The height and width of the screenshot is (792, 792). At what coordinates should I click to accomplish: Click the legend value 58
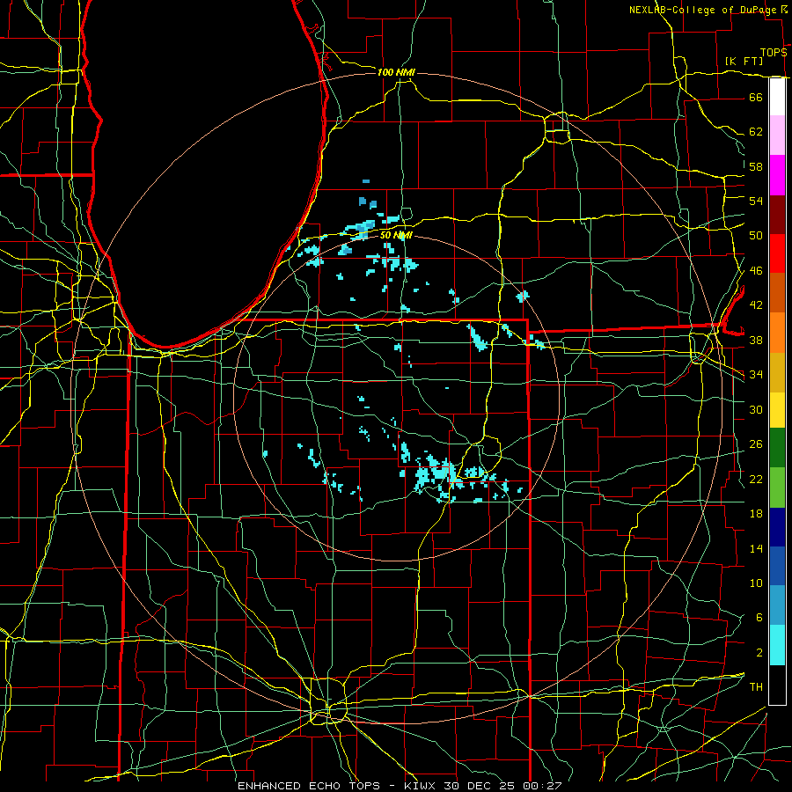(756, 166)
